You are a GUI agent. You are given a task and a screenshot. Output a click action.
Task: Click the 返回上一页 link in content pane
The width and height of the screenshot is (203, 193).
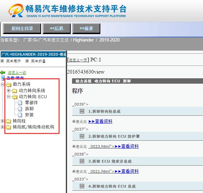tap(78, 60)
